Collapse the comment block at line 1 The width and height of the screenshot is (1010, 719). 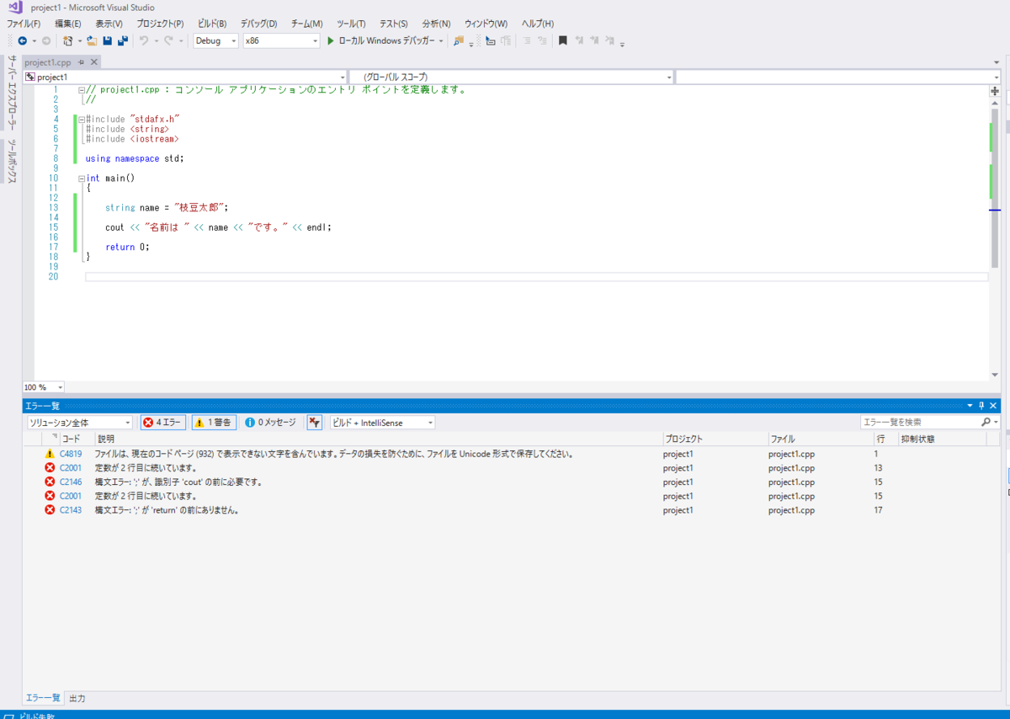[x=81, y=90]
